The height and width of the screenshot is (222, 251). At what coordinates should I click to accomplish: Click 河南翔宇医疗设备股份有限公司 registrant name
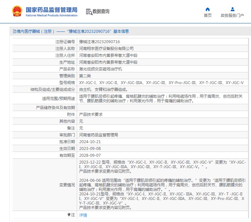pyautogui.click(x=107, y=49)
